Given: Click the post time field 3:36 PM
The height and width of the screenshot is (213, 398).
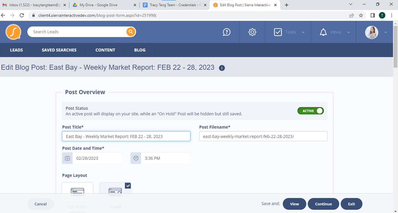Looking at the screenshot, I should coord(165,158).
